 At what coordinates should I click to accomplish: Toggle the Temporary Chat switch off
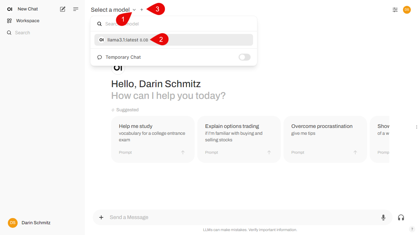click(244, 57)
